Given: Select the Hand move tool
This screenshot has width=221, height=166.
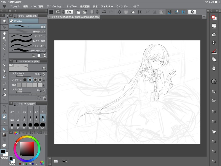Looking at the screenshot, I should 4,33.
